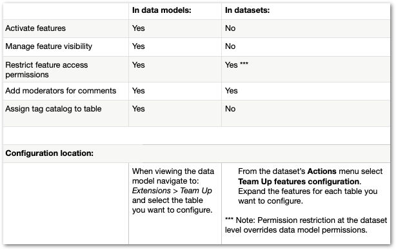Click 'No' in Assign tag catalog row
The height and width of the screenshot is (250, 396).
(x=230, y=109)
